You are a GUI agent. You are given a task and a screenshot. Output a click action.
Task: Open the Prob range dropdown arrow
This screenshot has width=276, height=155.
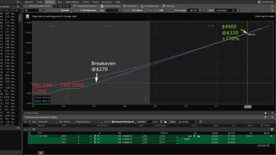click(x=204, y=10)
